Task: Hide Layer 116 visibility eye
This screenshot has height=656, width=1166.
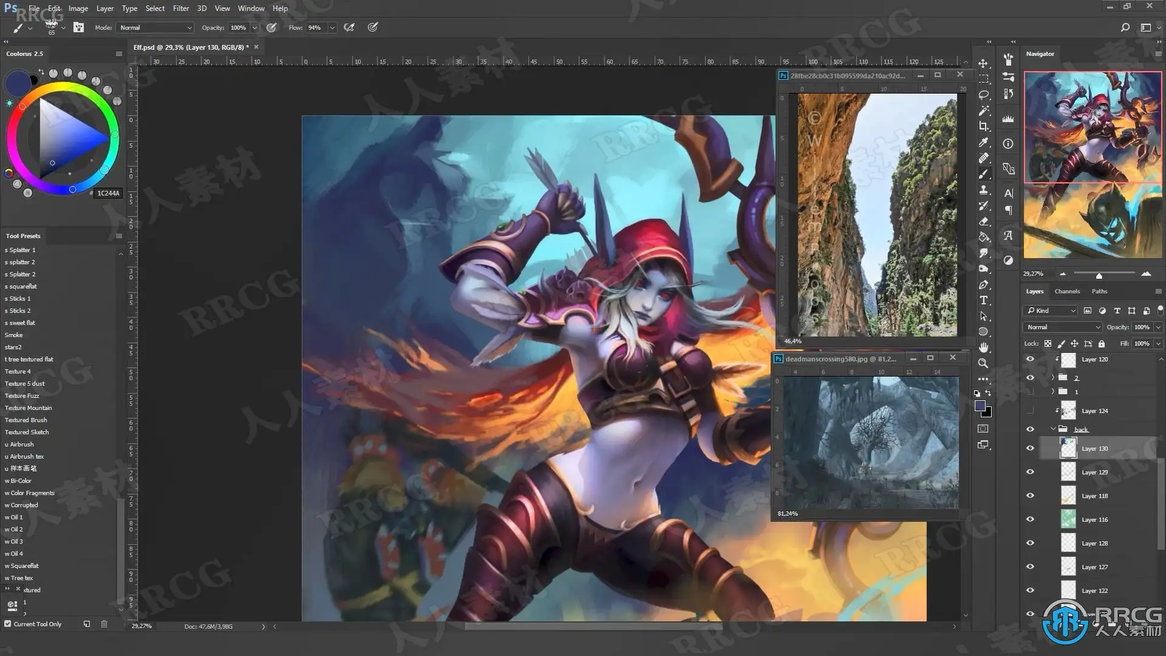Action: 1030,519
